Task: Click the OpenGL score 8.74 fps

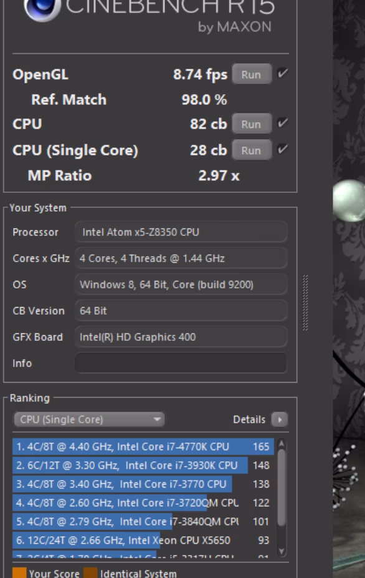Action: point(200,74)
